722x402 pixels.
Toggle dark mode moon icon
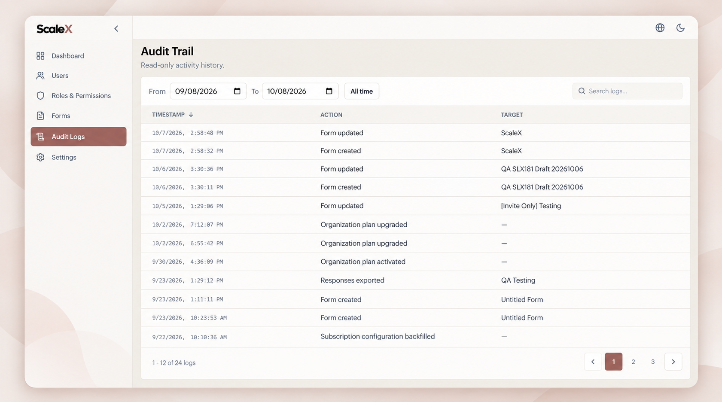tap(680, 28)
